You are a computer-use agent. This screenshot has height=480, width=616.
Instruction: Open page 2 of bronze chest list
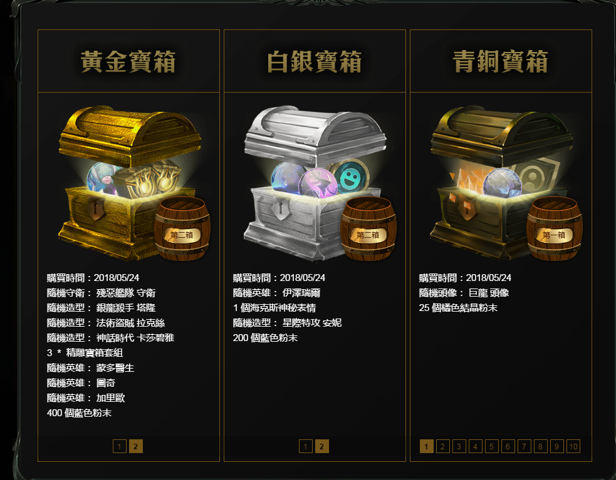443,446
